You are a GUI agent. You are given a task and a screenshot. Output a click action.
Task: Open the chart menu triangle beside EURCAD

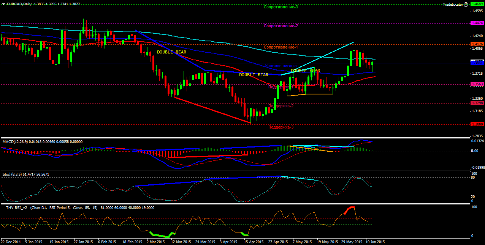pos(3,4)
